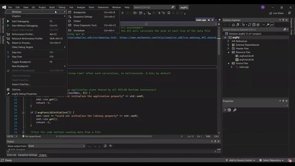Click the Solution Explorer search magnifier icon
Image resolution: width=295 pixels, height=166 pixels.
coord(285,30)
